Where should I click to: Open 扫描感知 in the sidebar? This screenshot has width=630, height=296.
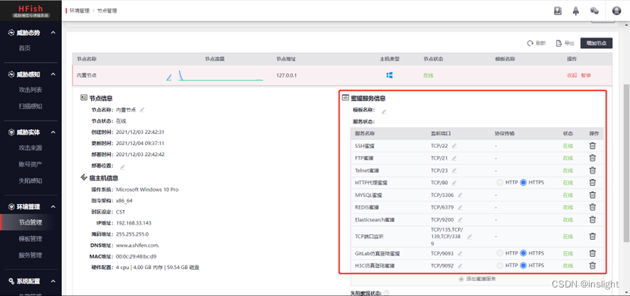click(31, 106)
